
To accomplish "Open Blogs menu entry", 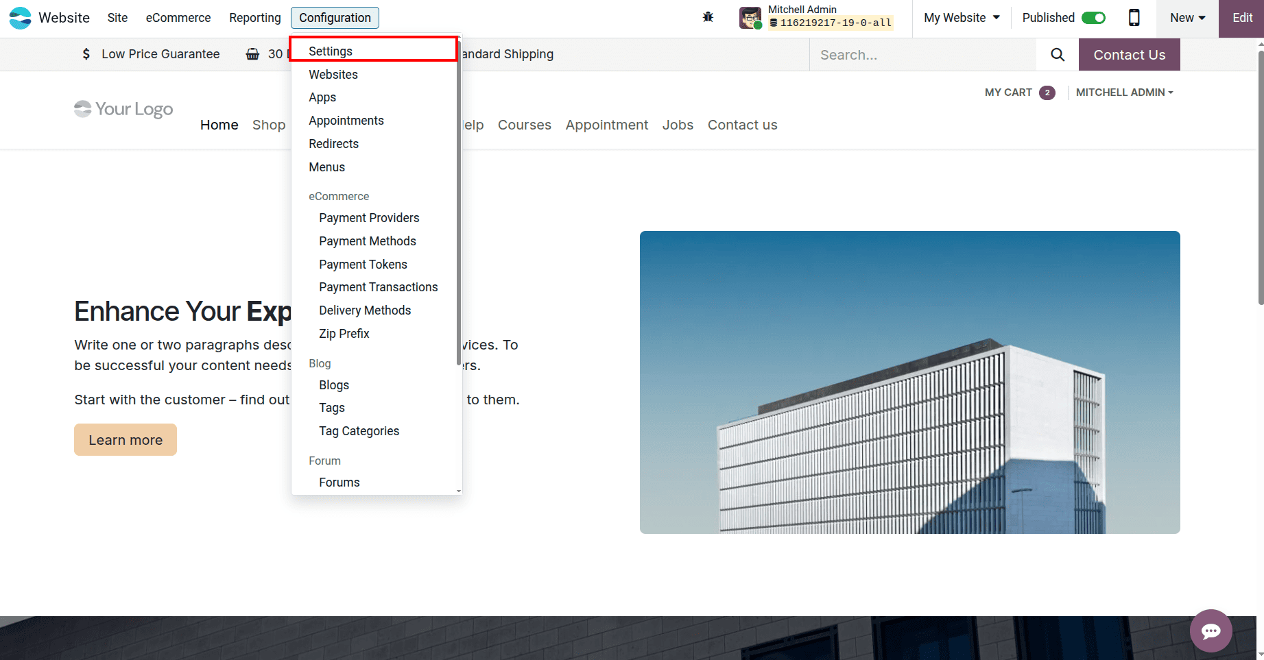I will 374,385.
